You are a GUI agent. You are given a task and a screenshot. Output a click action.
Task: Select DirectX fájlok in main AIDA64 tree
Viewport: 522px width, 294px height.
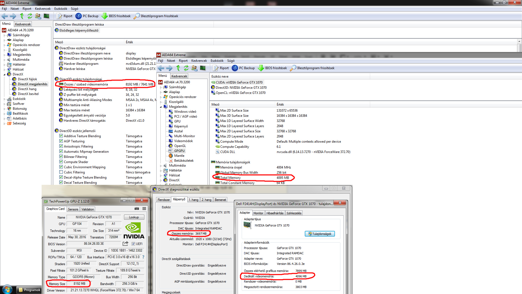(x=27, y=79)
